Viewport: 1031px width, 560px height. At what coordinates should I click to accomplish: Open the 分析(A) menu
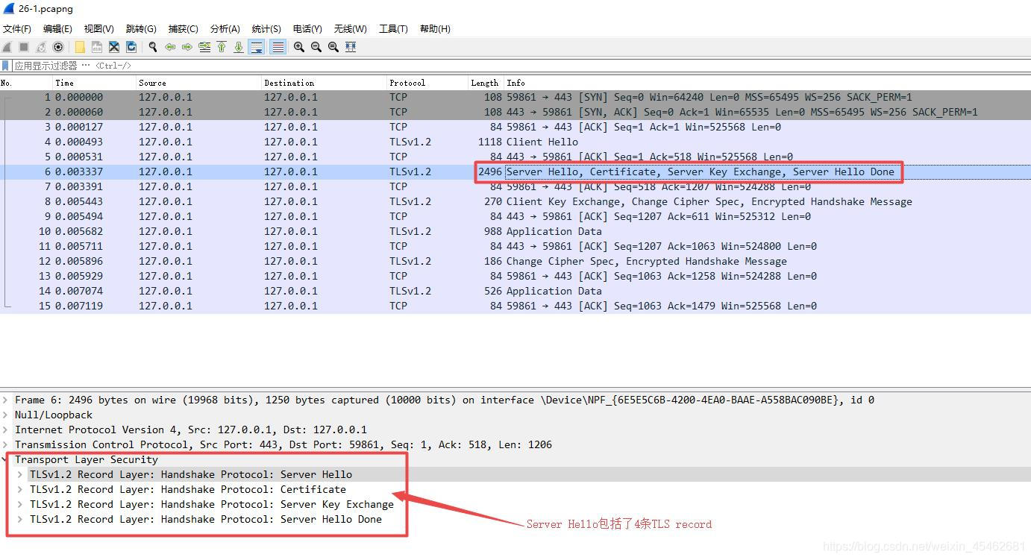click(225, 28)
